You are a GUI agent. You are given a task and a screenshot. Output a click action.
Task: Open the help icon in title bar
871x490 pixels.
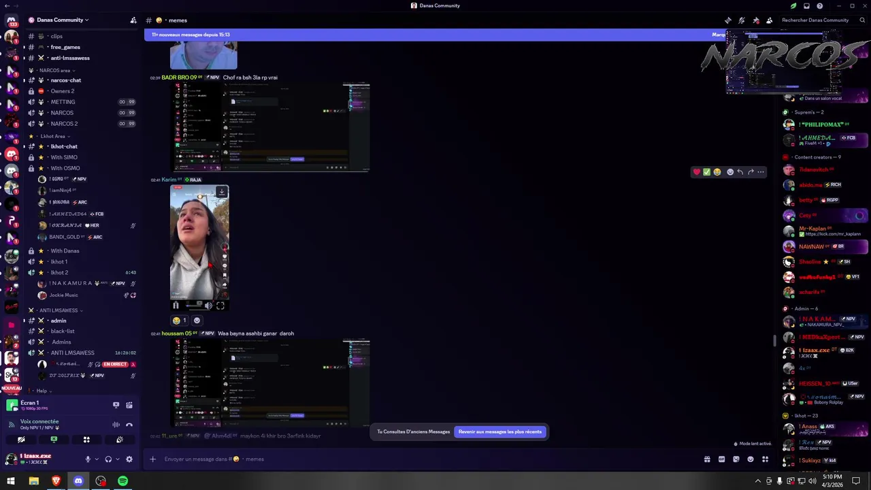click(x=820, y=5)
